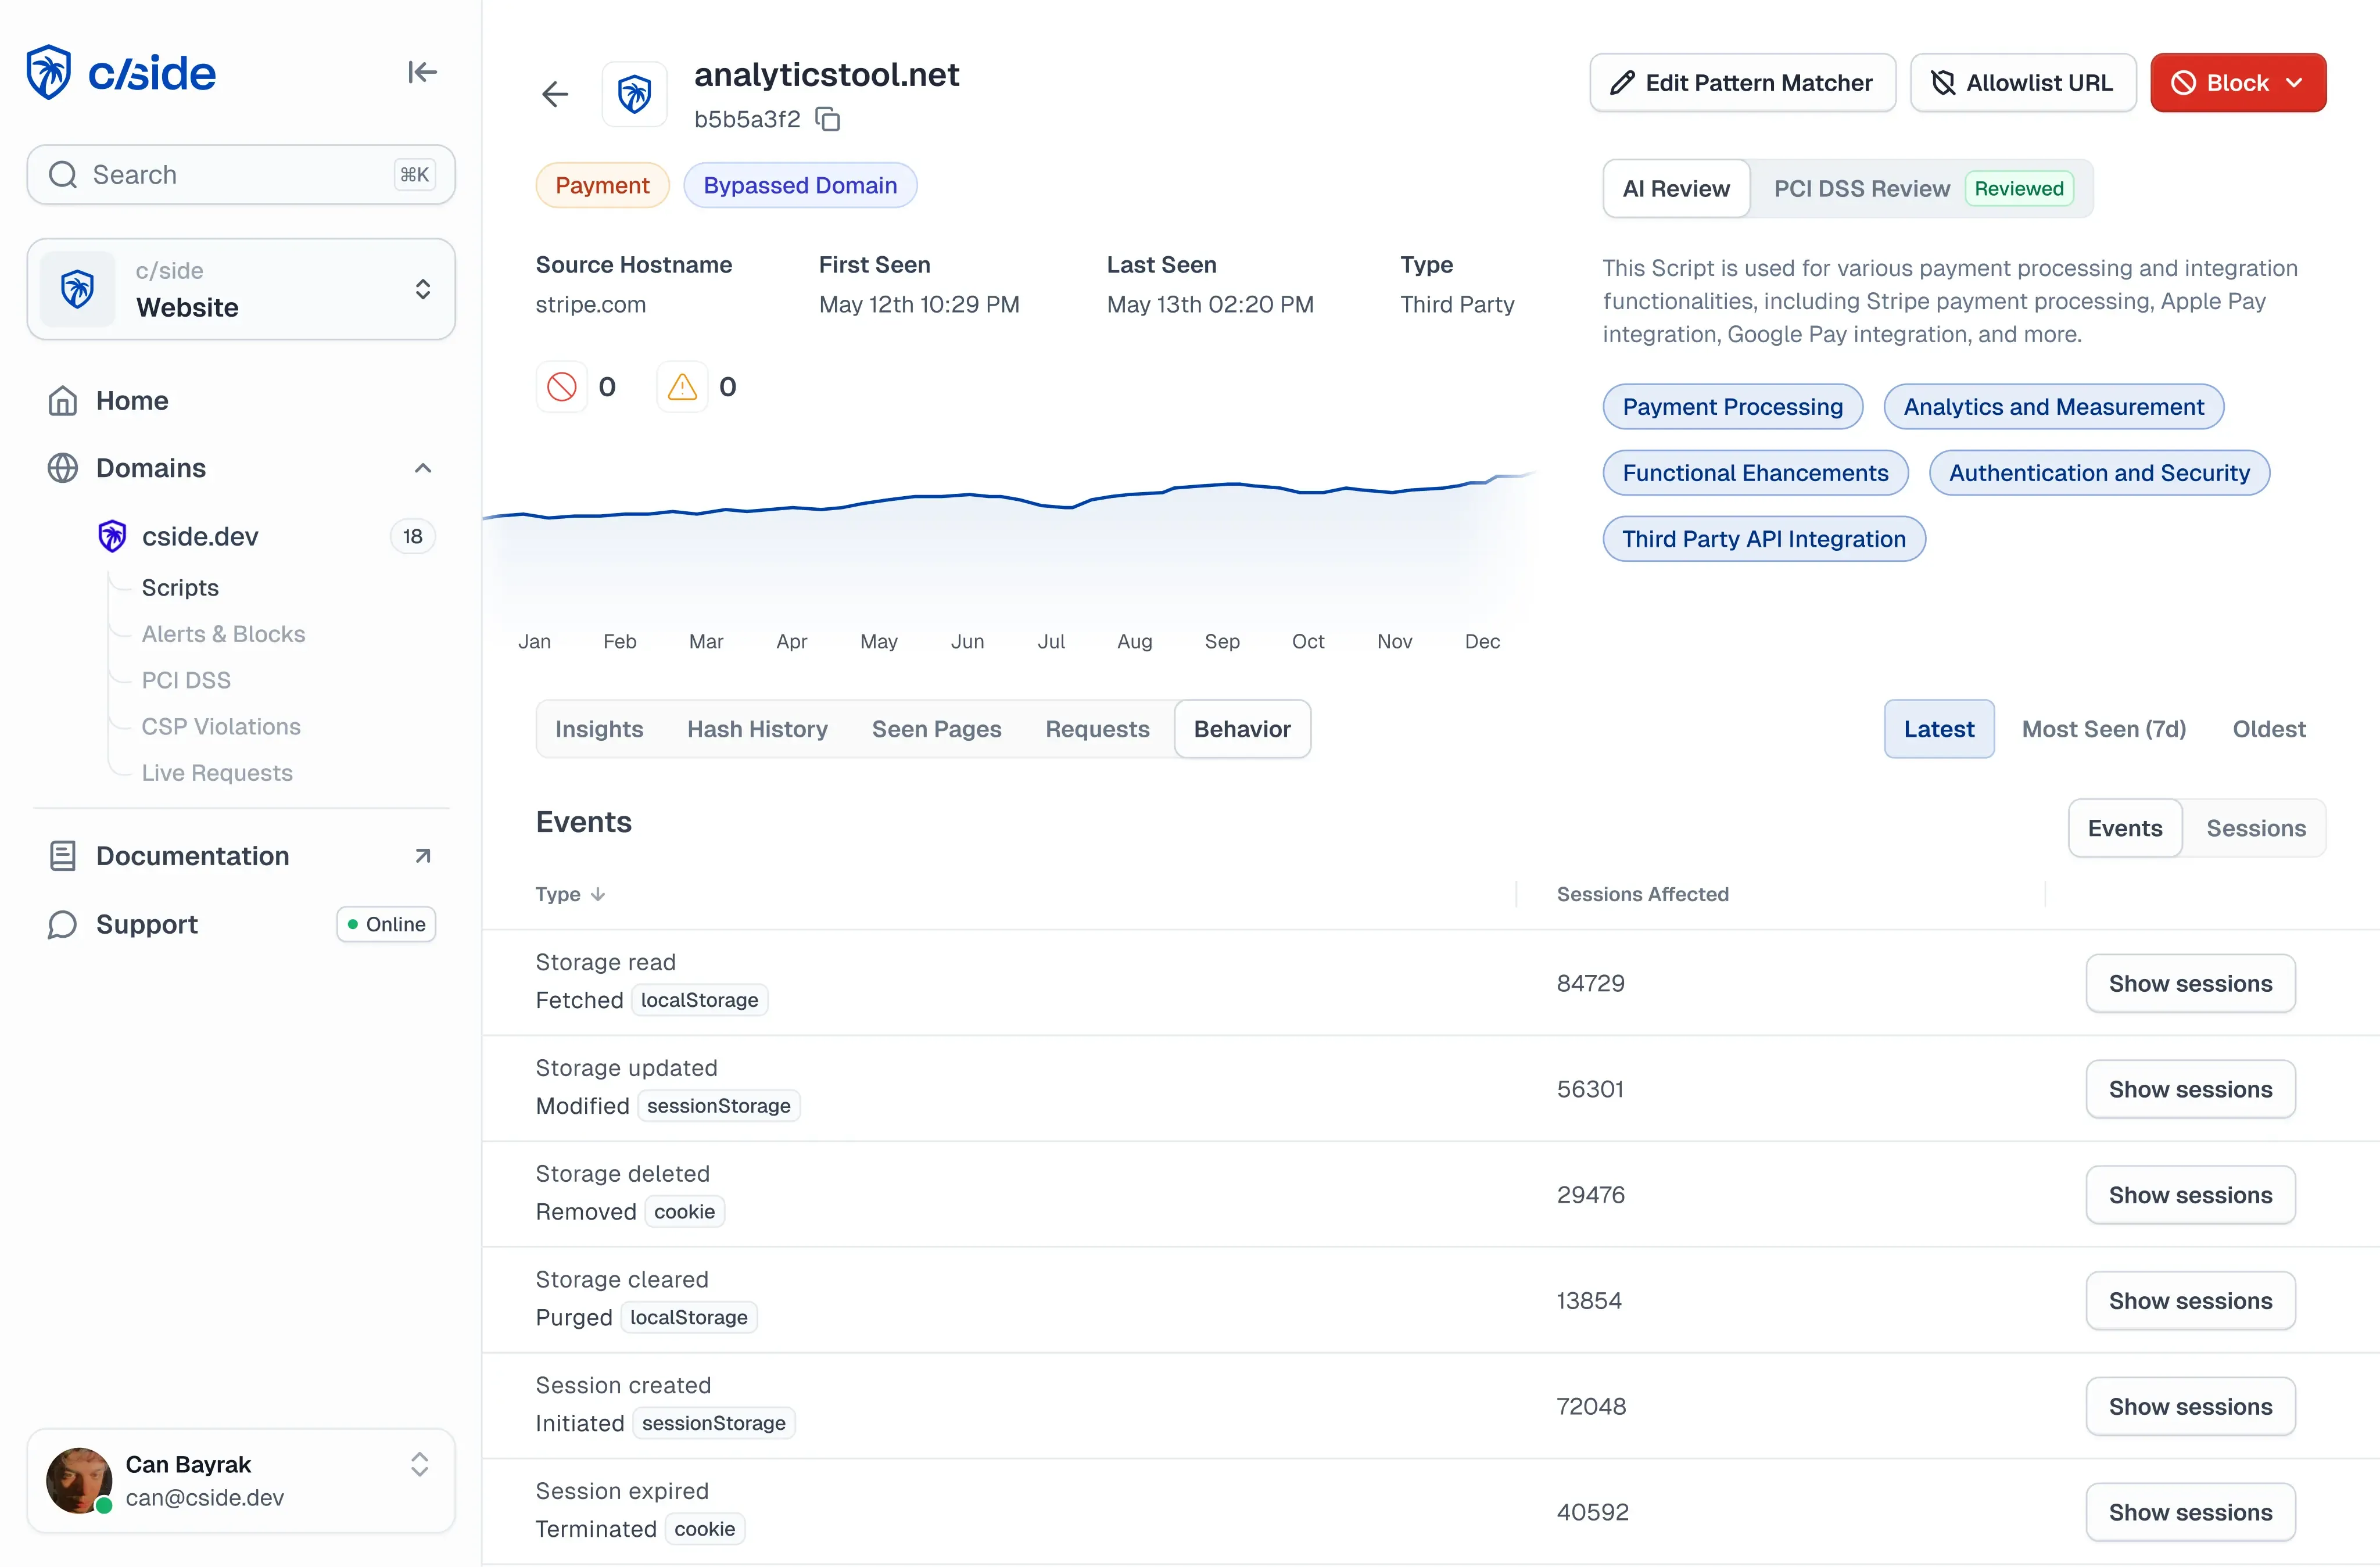2380x1567 pixels.
Task: Select the Latest sort option
Action: (1938, 728)
